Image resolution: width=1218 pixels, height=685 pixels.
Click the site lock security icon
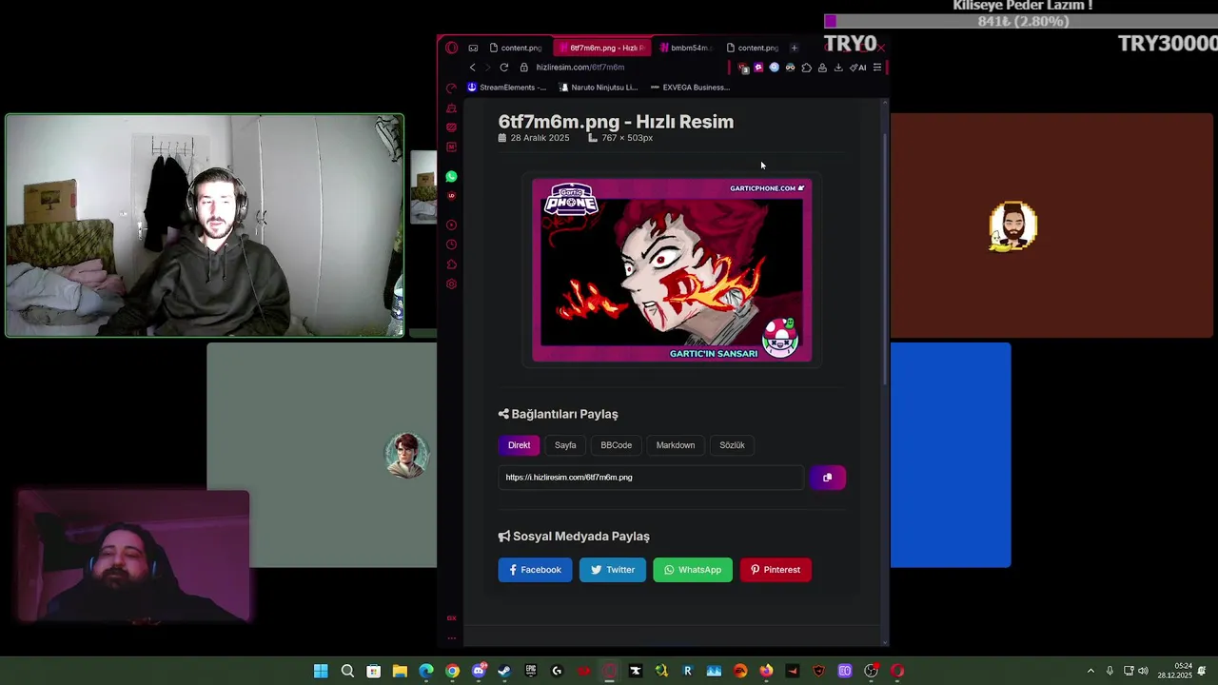tap(523, 68)
